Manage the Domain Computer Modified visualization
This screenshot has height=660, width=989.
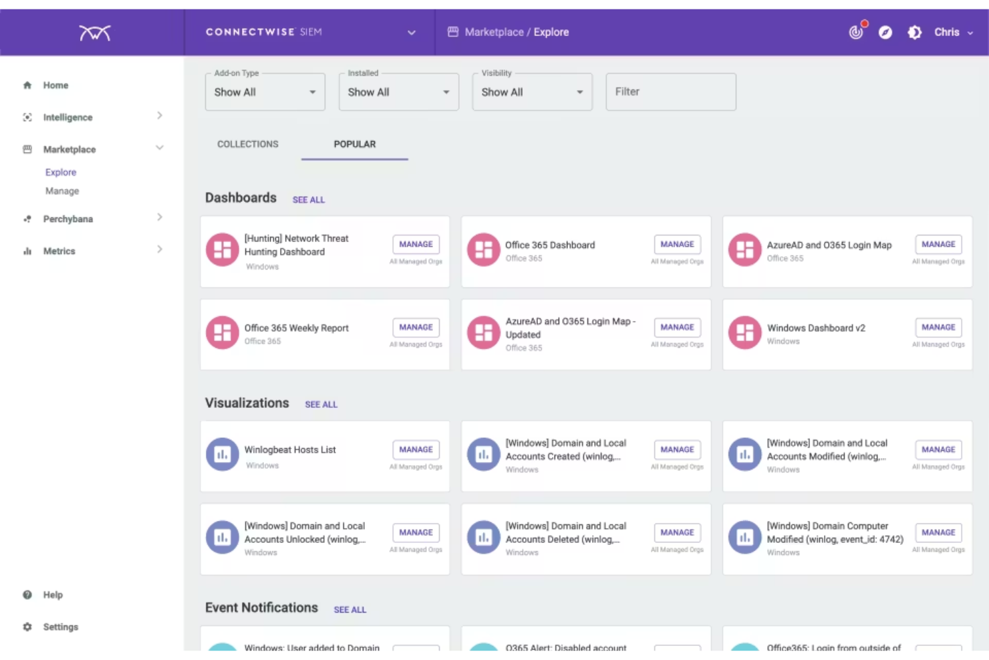tap(939, 532)
